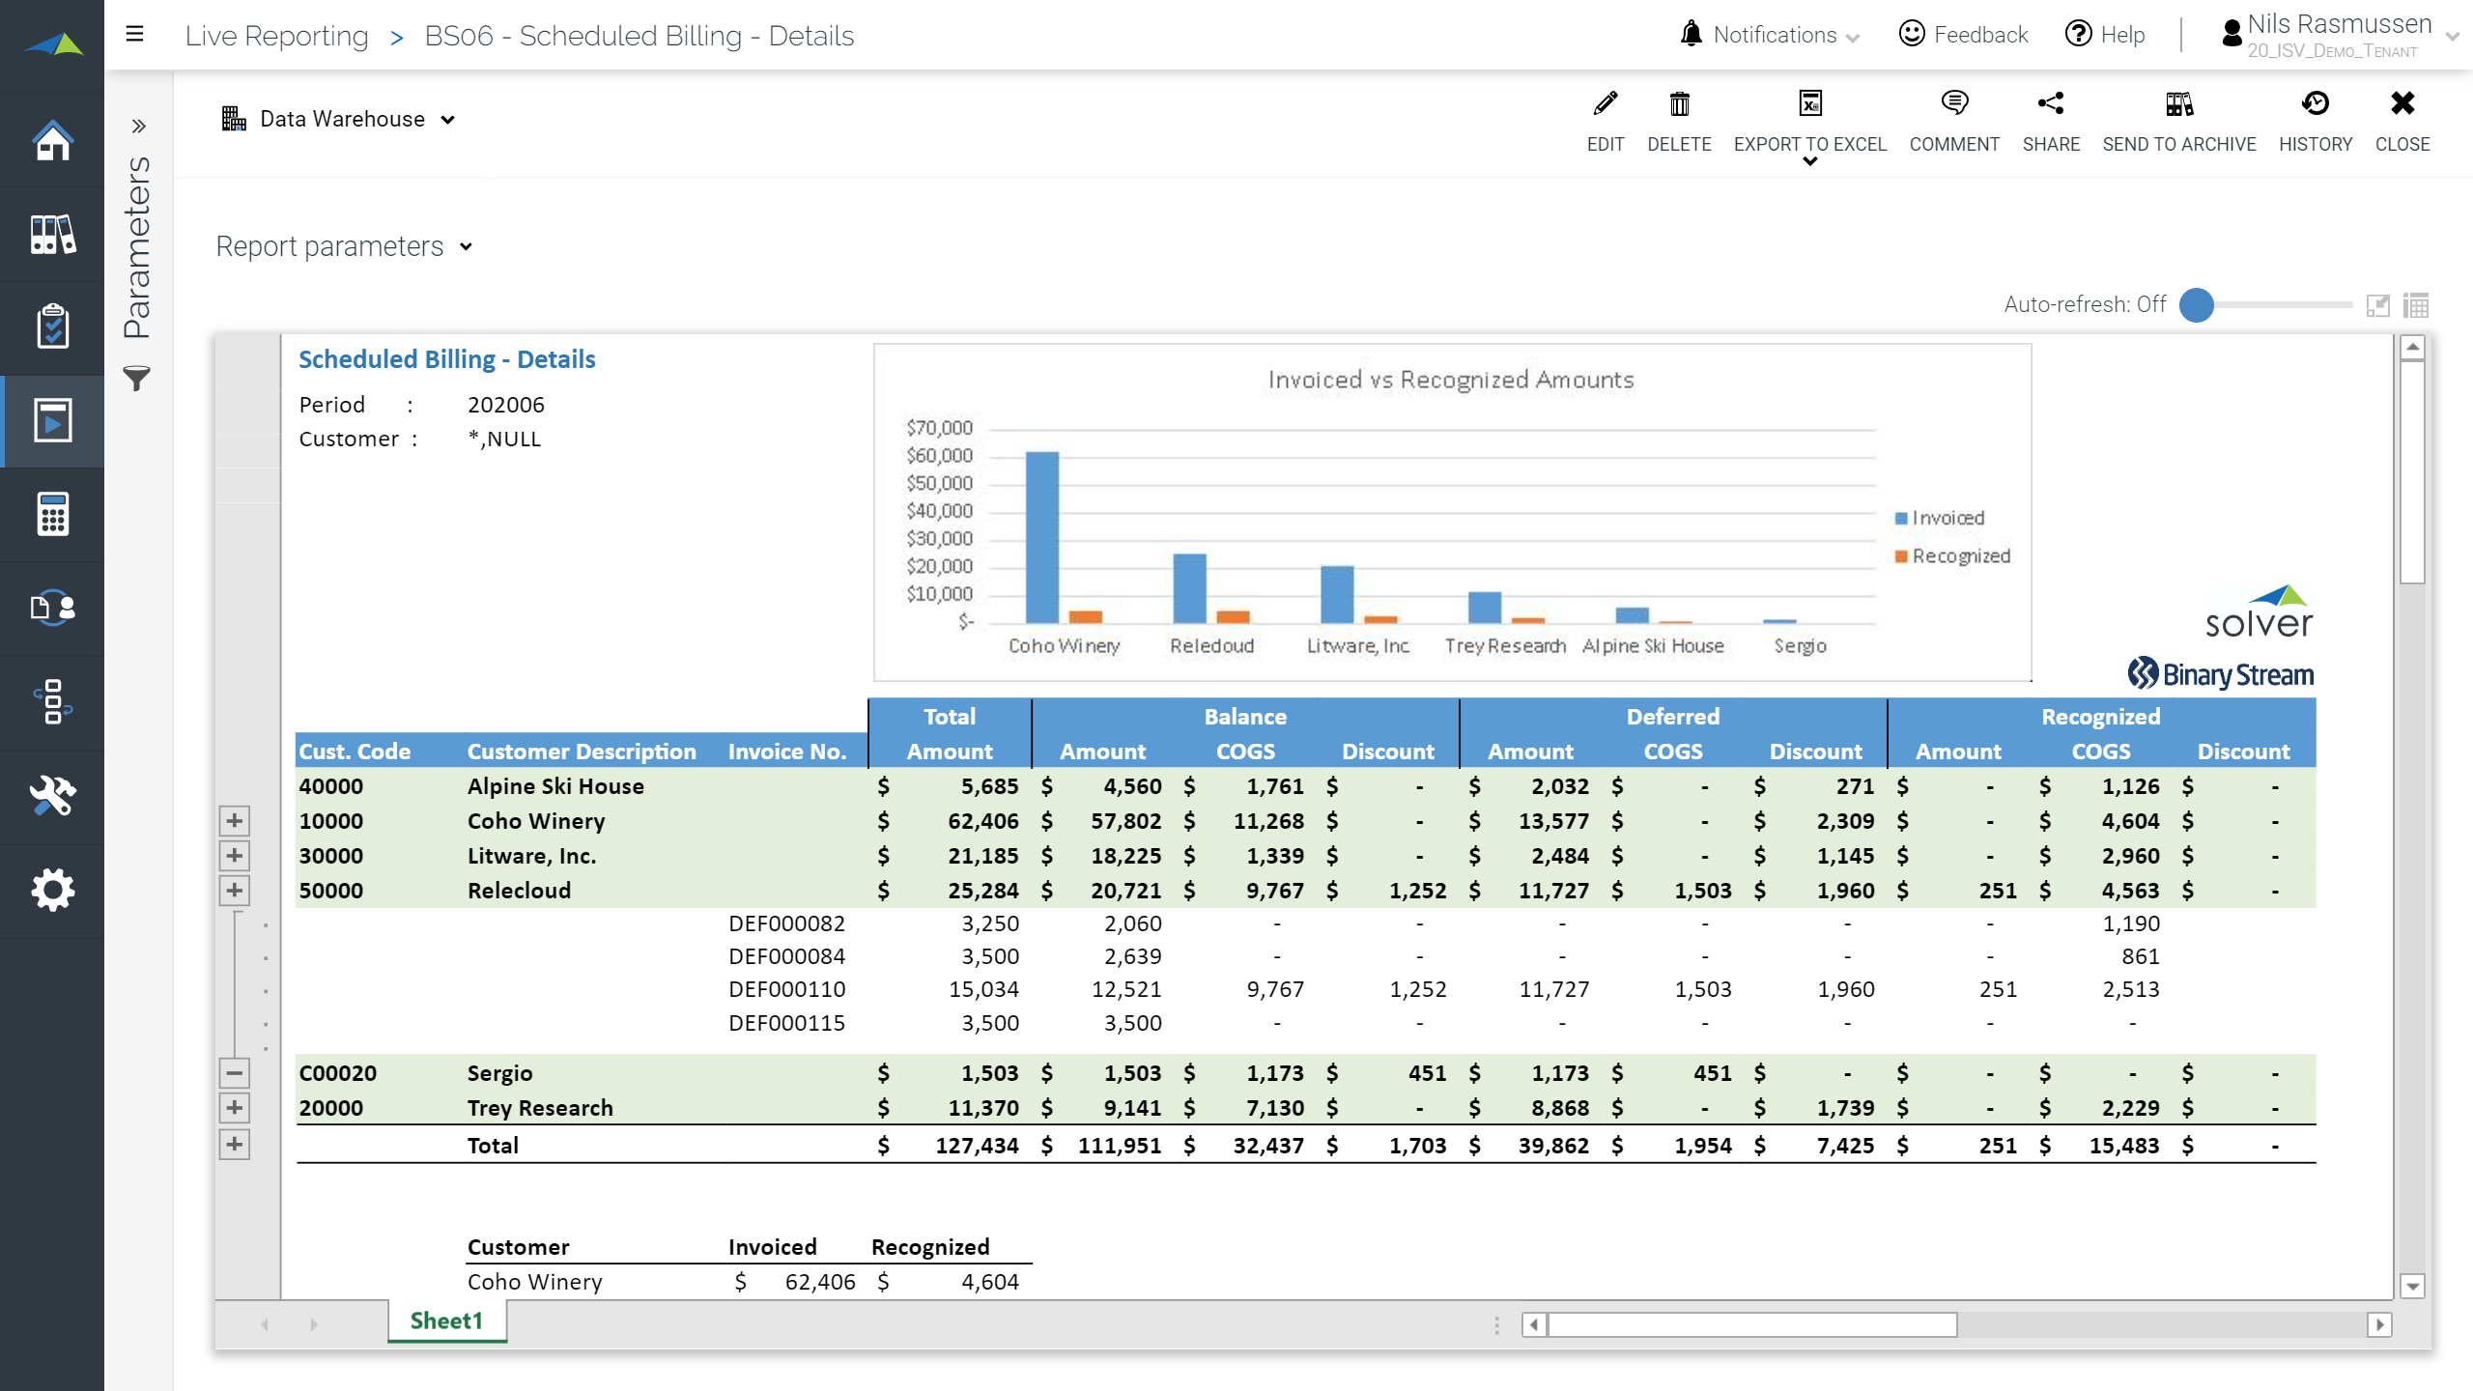Click the Edit pencil icon

(1605, 104)
